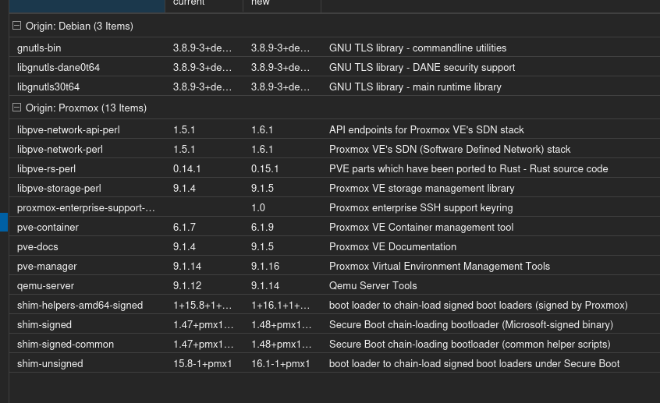Select the pve-docs row
The height and width of the screenshot is (403, 660).
[335, 246]
